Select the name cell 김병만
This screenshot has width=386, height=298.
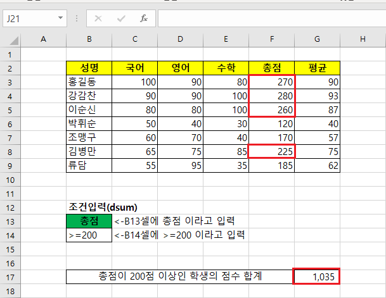tap(89, 152)
